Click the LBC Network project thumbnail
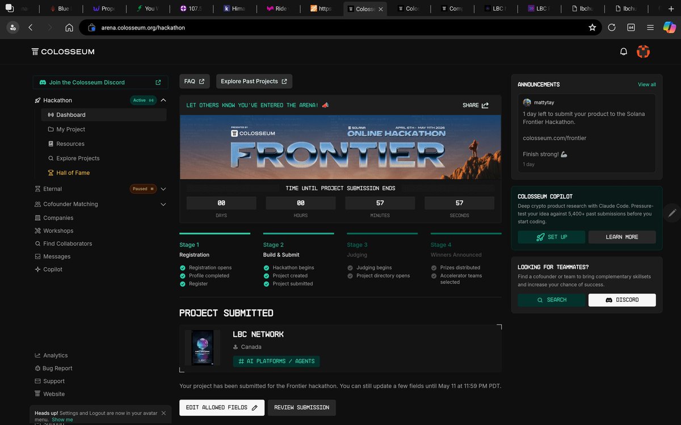This screenshot has height=425, width=681. [203, 347]
